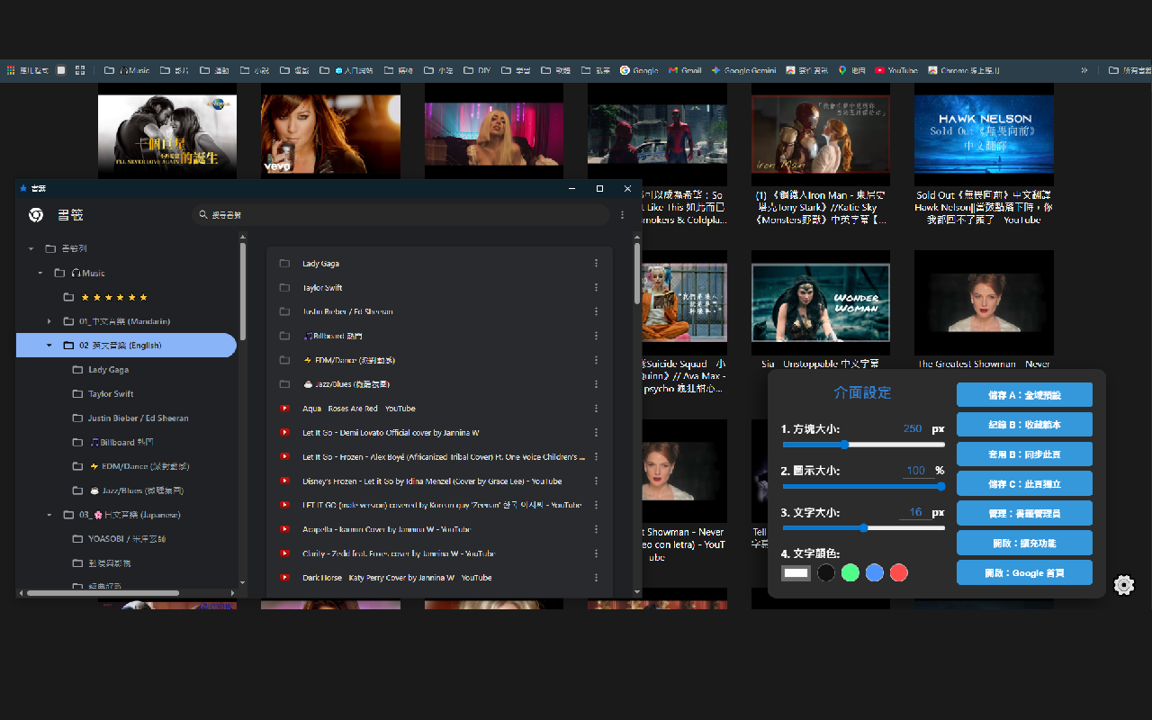Click the YouTube icon of Clarity Zedd bookmark
Screen dimensions: 1152x720
pos(284,553)
